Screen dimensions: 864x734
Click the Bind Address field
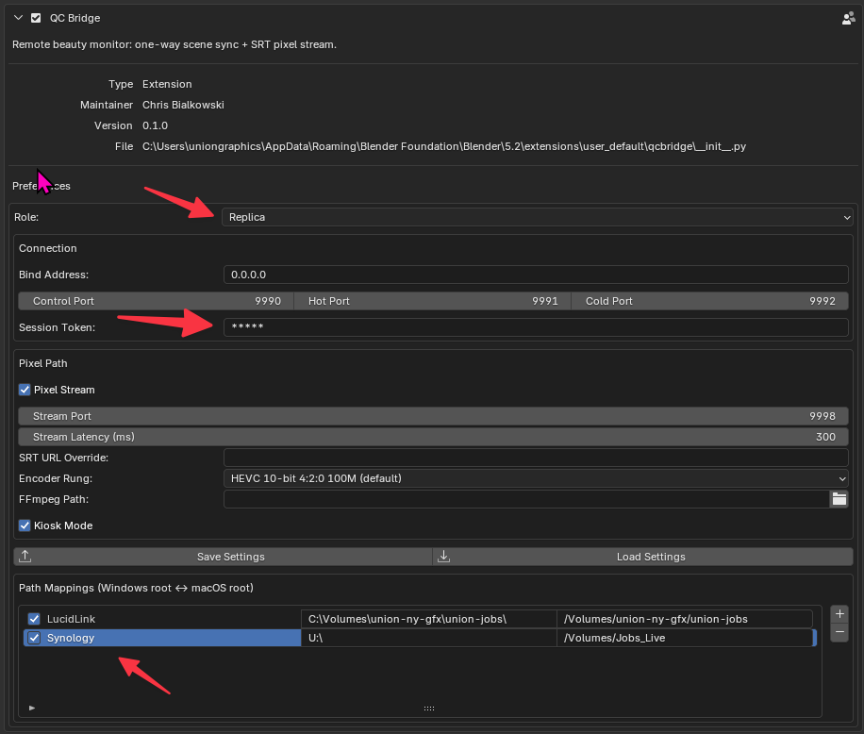point(536,275)
